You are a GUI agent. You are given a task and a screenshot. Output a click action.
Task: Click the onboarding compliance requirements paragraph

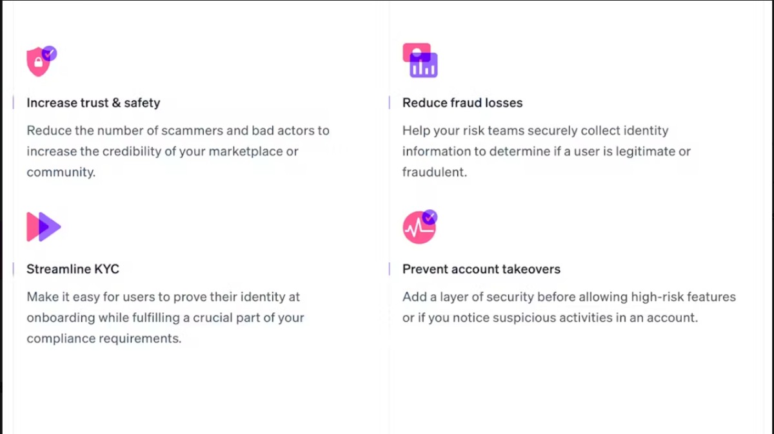point(165,317)
